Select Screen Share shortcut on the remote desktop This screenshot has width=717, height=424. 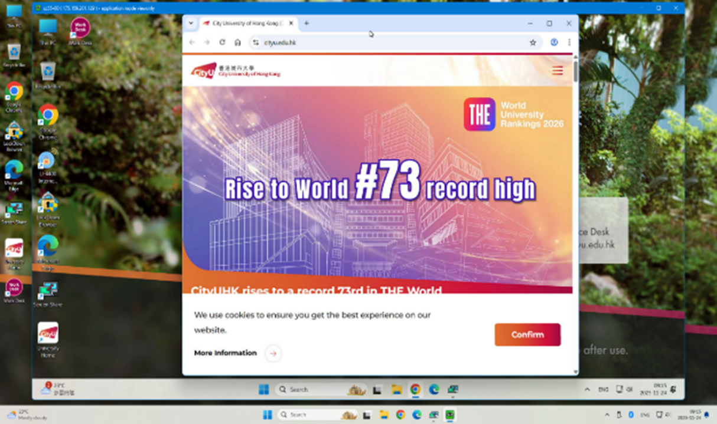tap(47, 294)
